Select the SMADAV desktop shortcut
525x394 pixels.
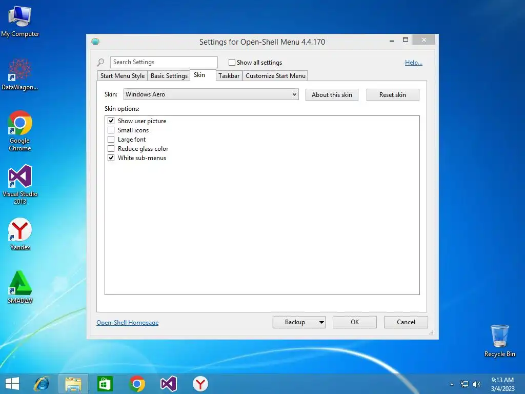coord(20,287)
